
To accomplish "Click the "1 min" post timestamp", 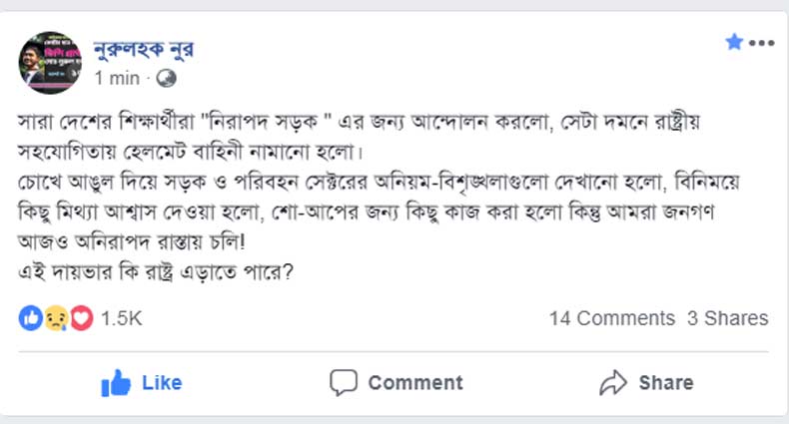I will pyautogui.click(x=117, y=78).
